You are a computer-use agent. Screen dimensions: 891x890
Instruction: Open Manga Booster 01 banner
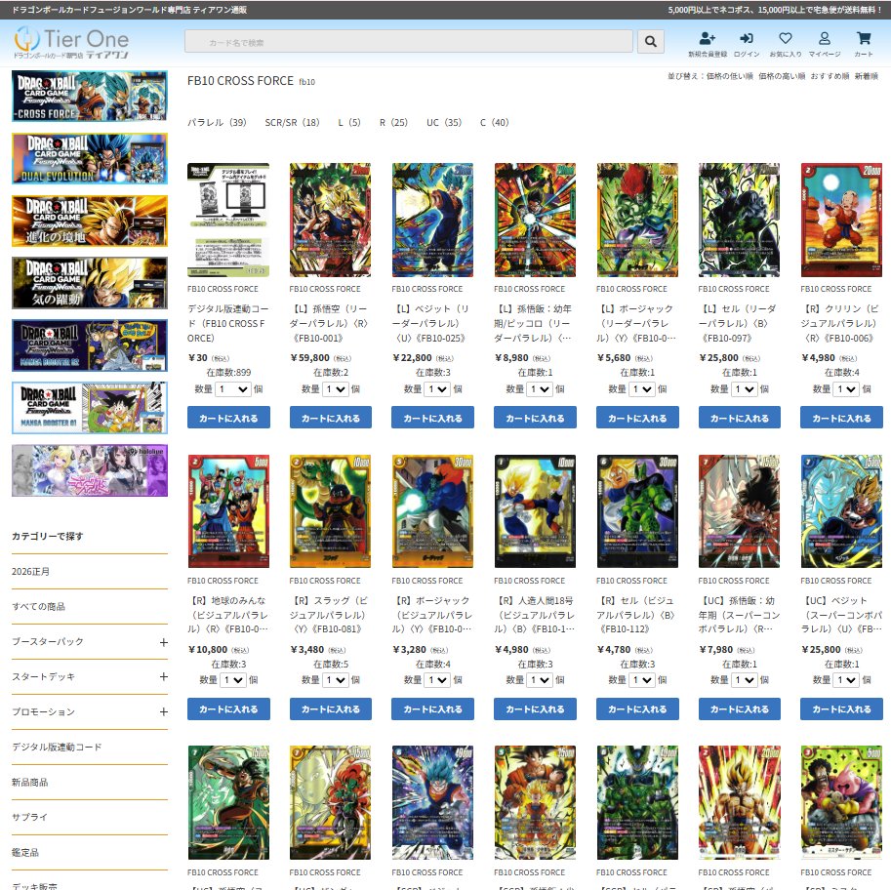click(90, 408)
